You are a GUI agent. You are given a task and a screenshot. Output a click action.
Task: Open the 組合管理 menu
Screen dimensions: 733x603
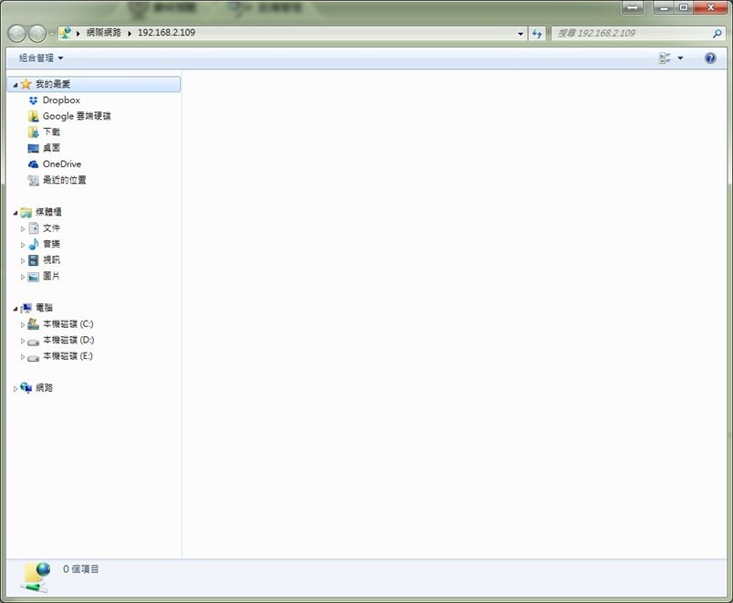[x=41, y=58]
